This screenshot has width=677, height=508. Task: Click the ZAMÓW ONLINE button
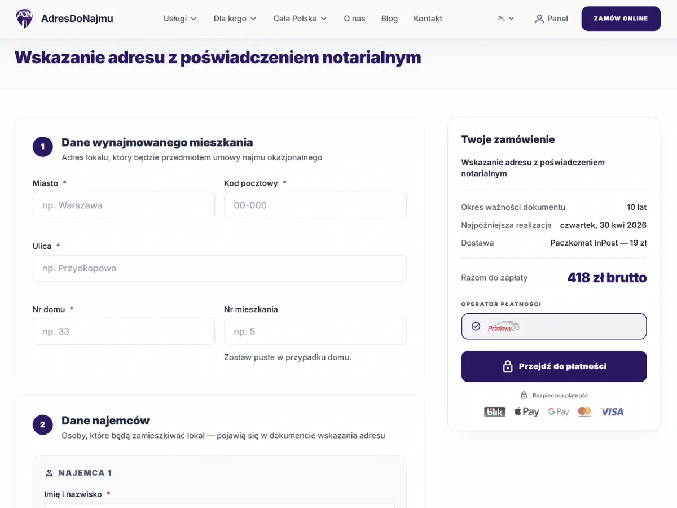pos(621,19)
